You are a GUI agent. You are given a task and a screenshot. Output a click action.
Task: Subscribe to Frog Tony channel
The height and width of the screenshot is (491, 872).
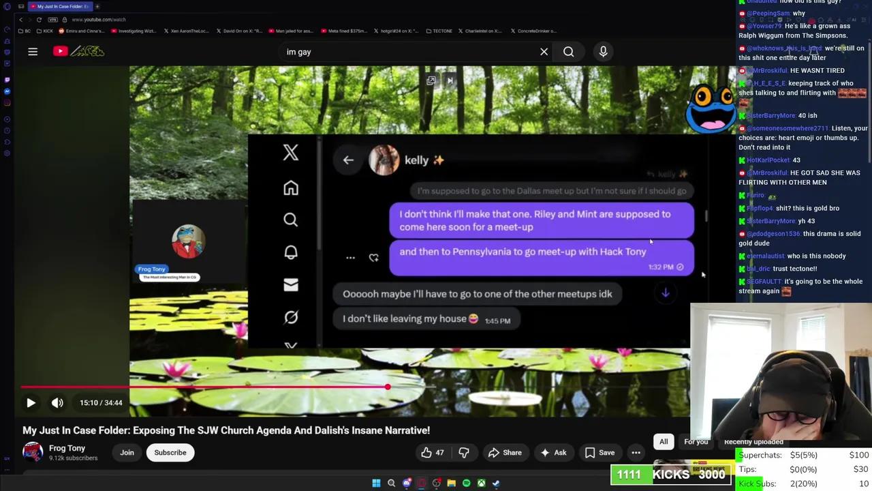170,453
